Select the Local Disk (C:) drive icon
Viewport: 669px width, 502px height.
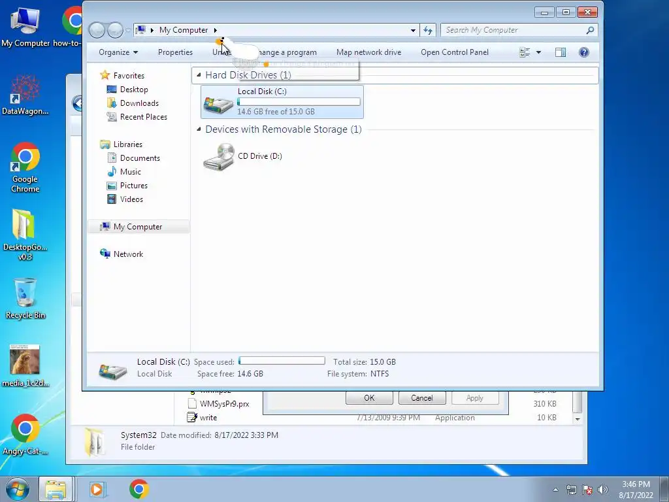218,104
